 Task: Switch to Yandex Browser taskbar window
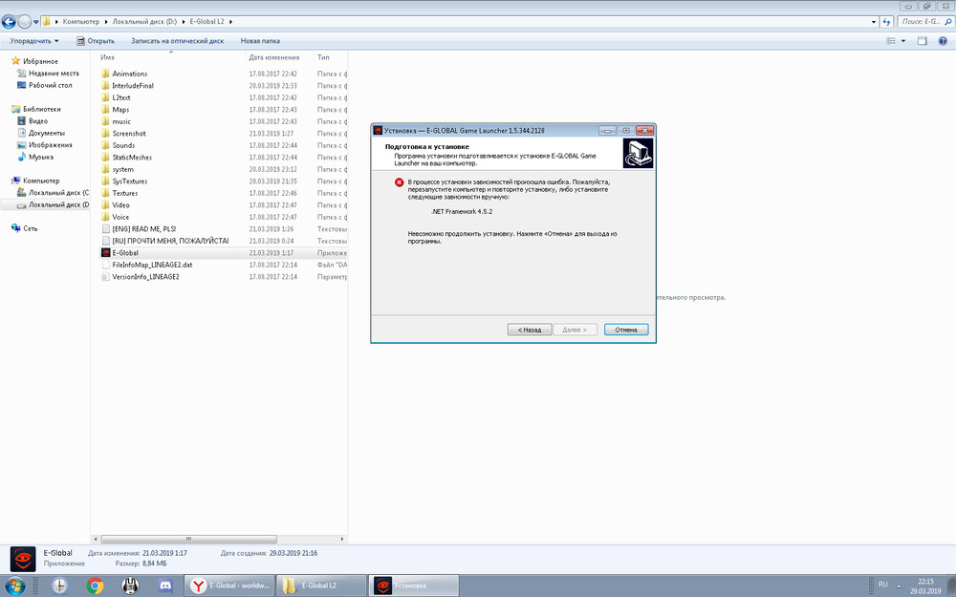229,586
